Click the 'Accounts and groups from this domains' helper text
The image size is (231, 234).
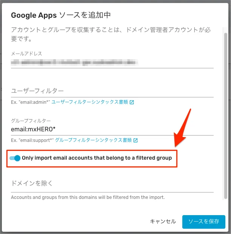88,197
